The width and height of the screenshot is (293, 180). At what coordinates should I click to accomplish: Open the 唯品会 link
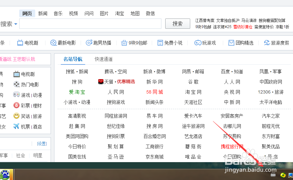[193, 157]
